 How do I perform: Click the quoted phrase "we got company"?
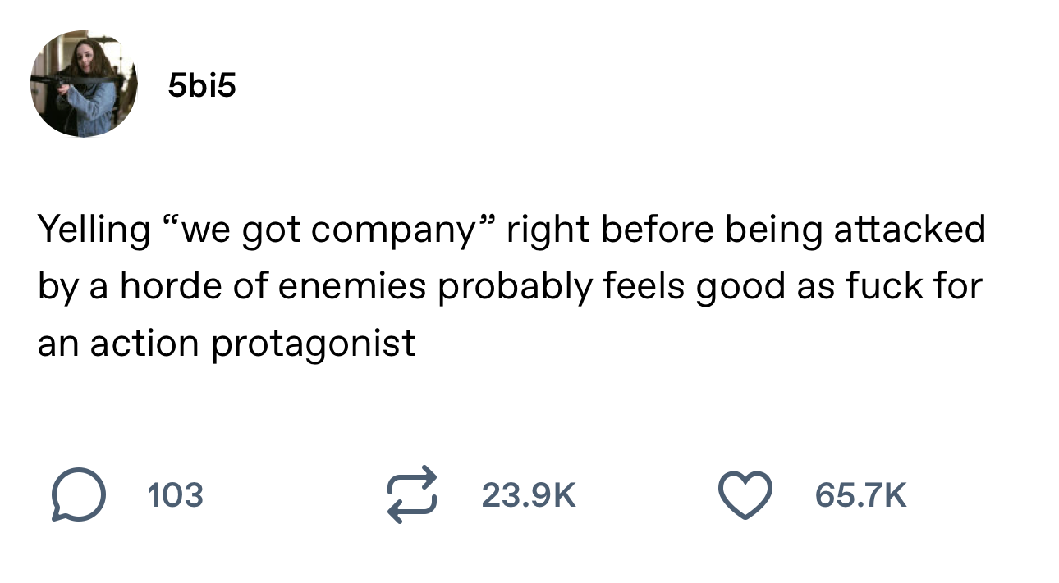point(324,230)
